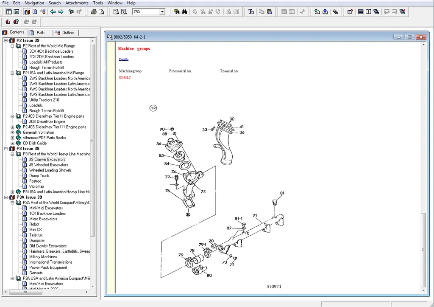This screenshot has width=434, height=307.
Task: Collapse the P3 Issue 39 node
Action: 6,149
